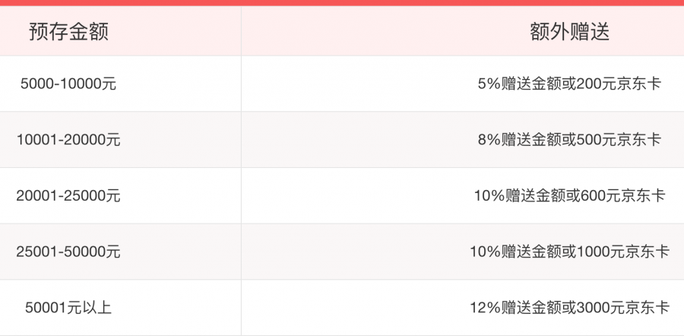Click the 12%赠送金额 bonus text
Viewport: 684px width, 336px height.
tap(517, 308)
